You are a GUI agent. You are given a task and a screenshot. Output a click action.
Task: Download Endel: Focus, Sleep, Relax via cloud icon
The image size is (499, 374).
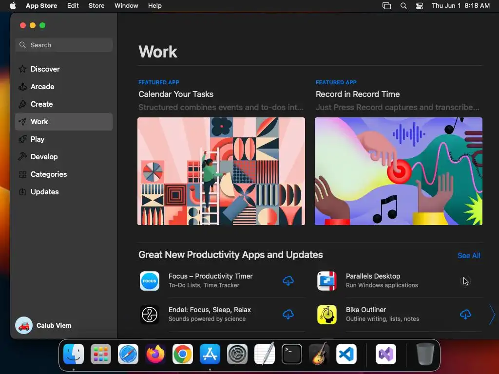click(288, 315)
